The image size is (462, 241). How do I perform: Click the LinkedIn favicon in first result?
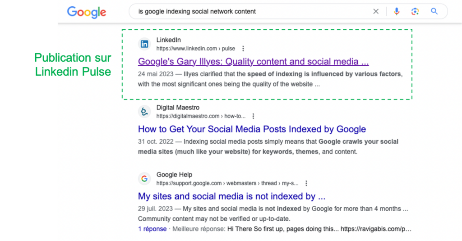pos(144,44)
